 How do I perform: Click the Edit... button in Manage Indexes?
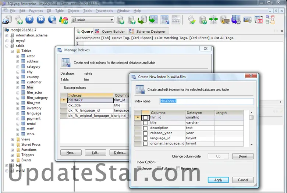95,153
